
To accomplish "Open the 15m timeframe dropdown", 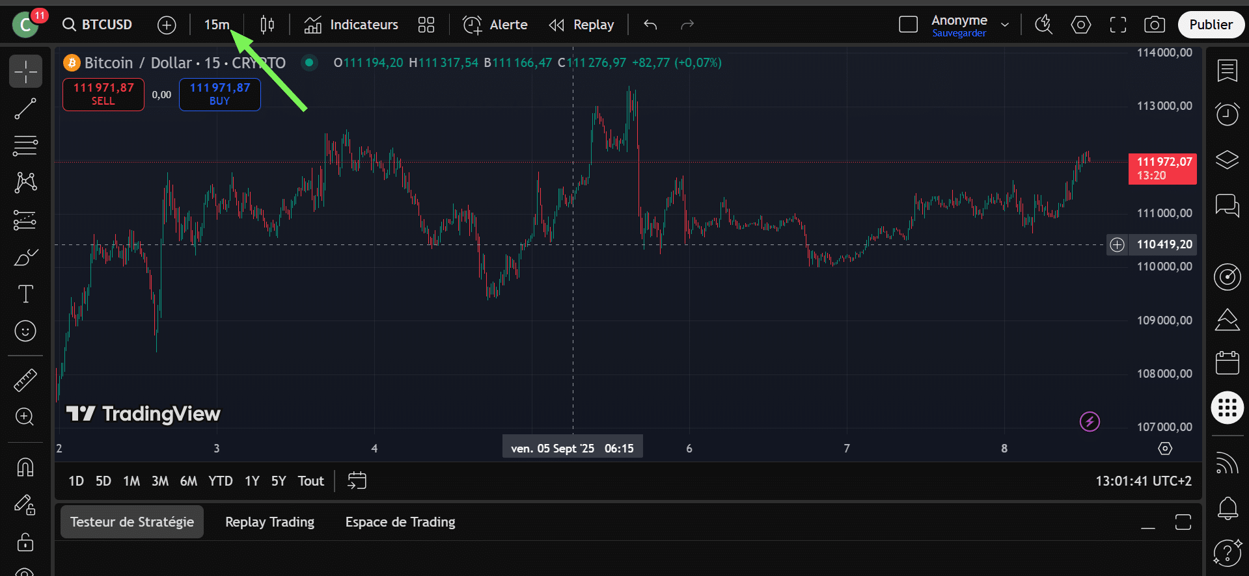I will (217, 25).
